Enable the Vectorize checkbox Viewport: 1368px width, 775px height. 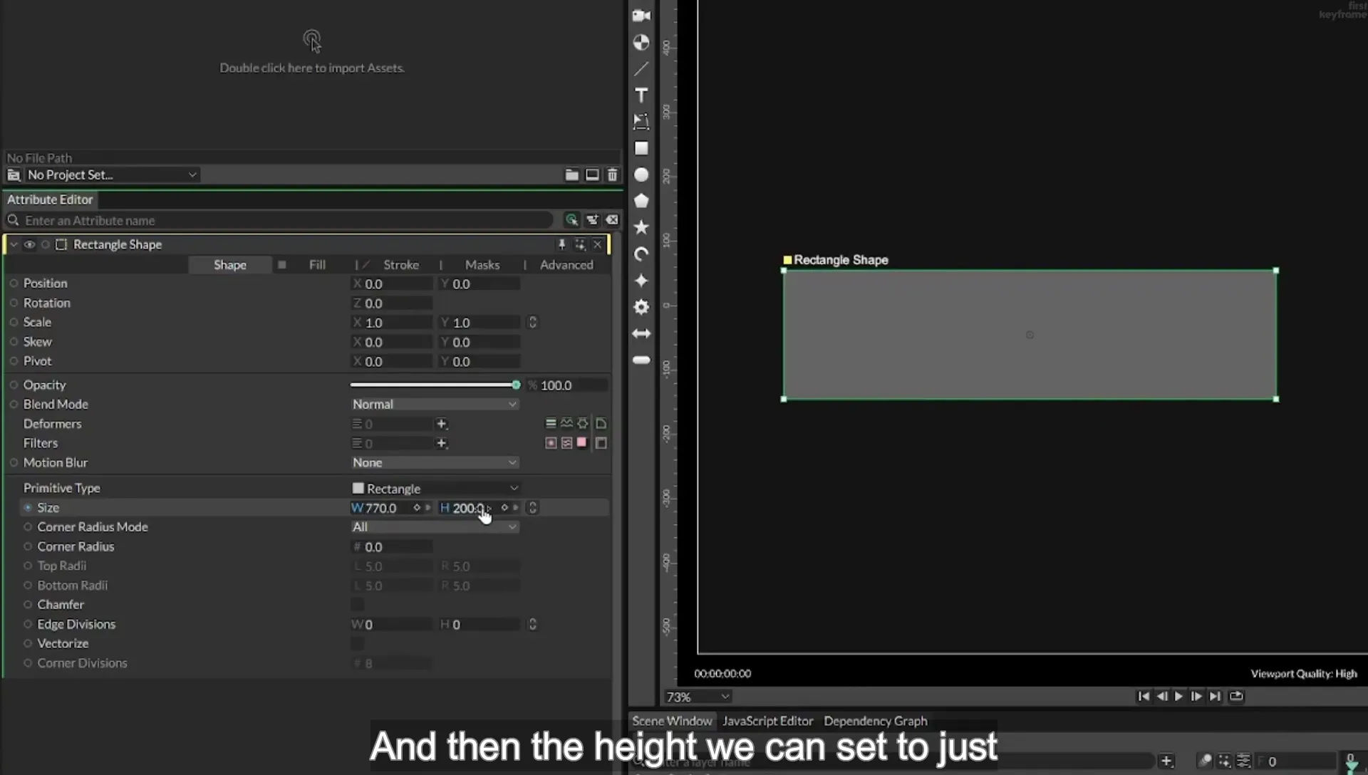(x=357, y=644)
